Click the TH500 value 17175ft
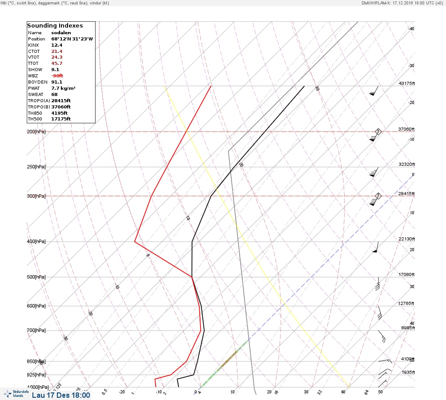This screenshot has width=446, height=400. [x=61, y=119]
